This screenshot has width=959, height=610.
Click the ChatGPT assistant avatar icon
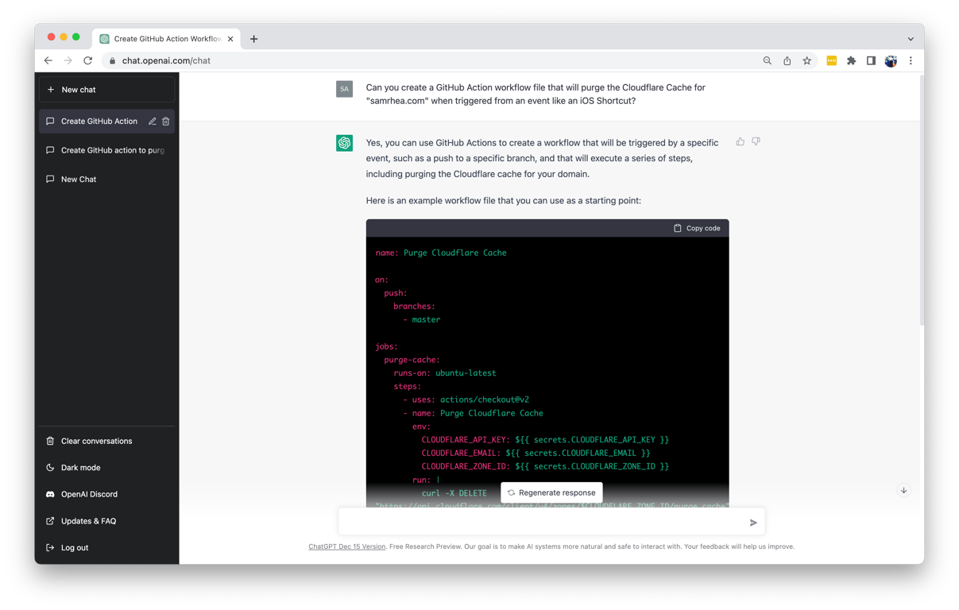pos(344,143)
